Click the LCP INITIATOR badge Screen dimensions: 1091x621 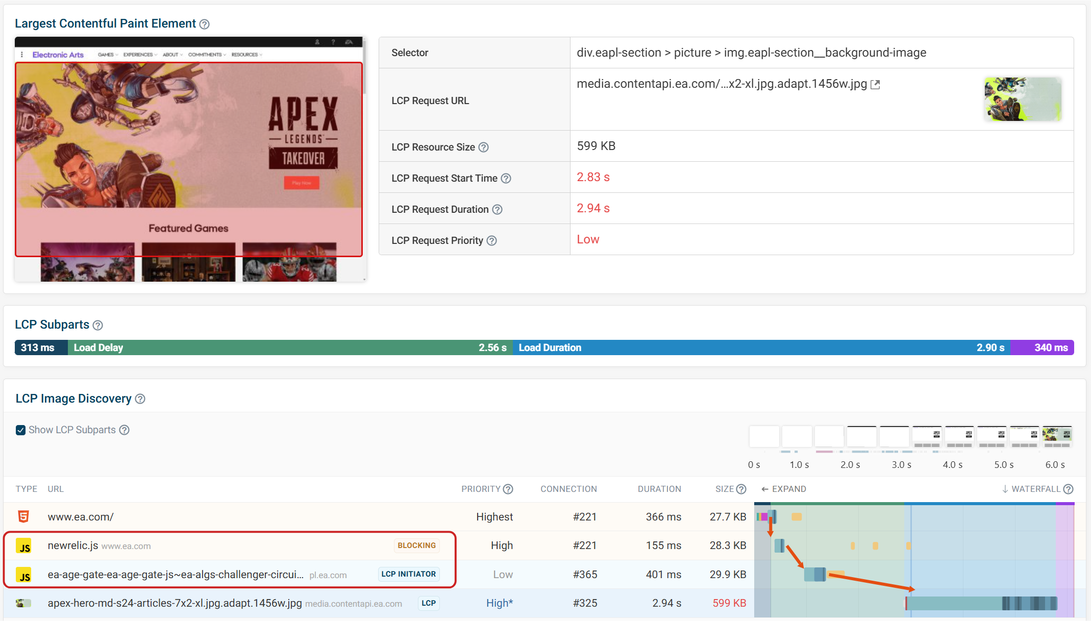pyautogui.click(x=408, y=574)
